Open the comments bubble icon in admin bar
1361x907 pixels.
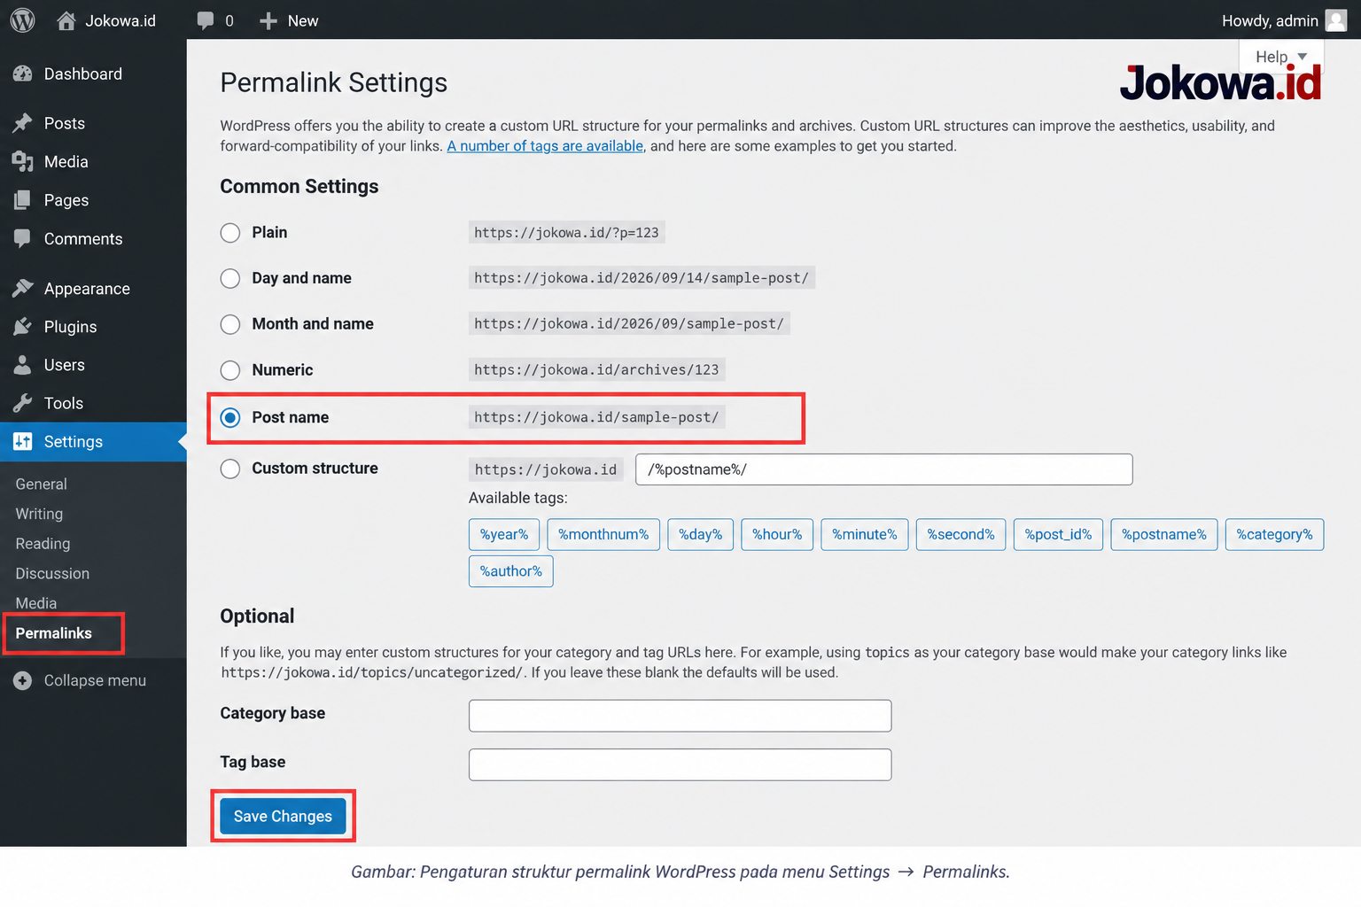(205, 20)
